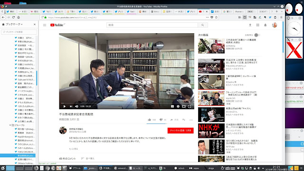The image size is (304, 171).
Task: Click the YouTube logo
Action: click(57, 25)
